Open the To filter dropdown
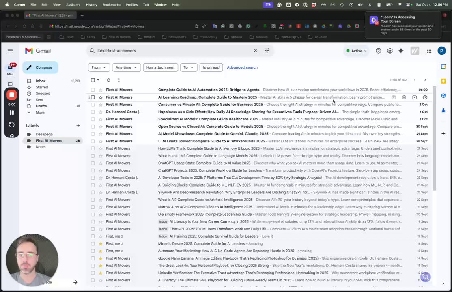 (189, 67)
